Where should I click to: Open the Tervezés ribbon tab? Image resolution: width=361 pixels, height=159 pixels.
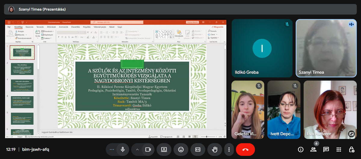click(40, 27)
